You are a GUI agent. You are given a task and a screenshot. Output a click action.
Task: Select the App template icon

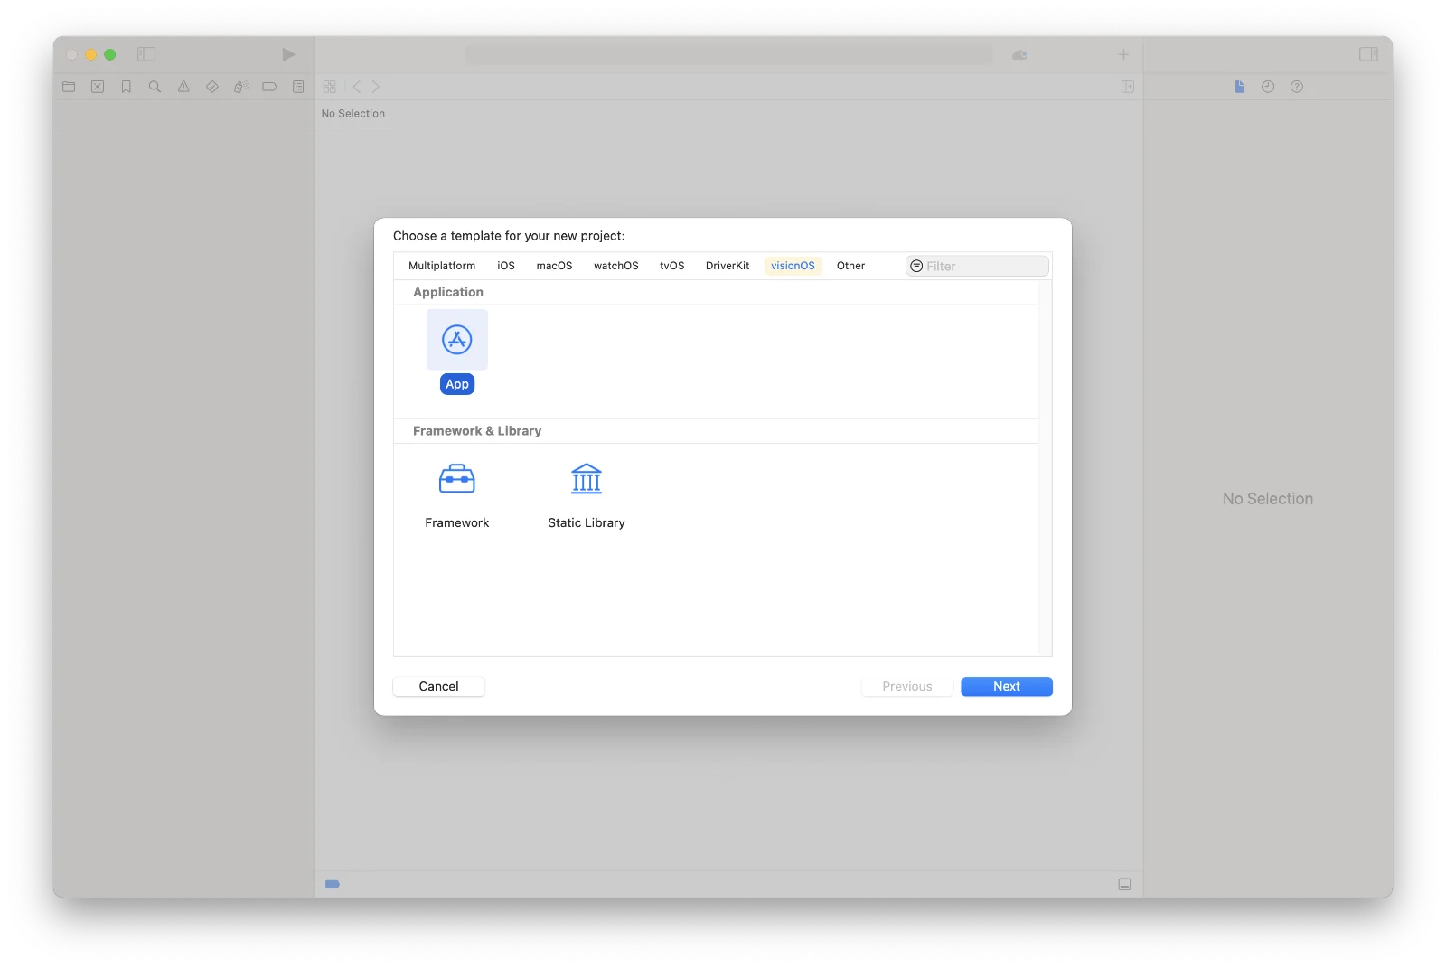point(457,340)
